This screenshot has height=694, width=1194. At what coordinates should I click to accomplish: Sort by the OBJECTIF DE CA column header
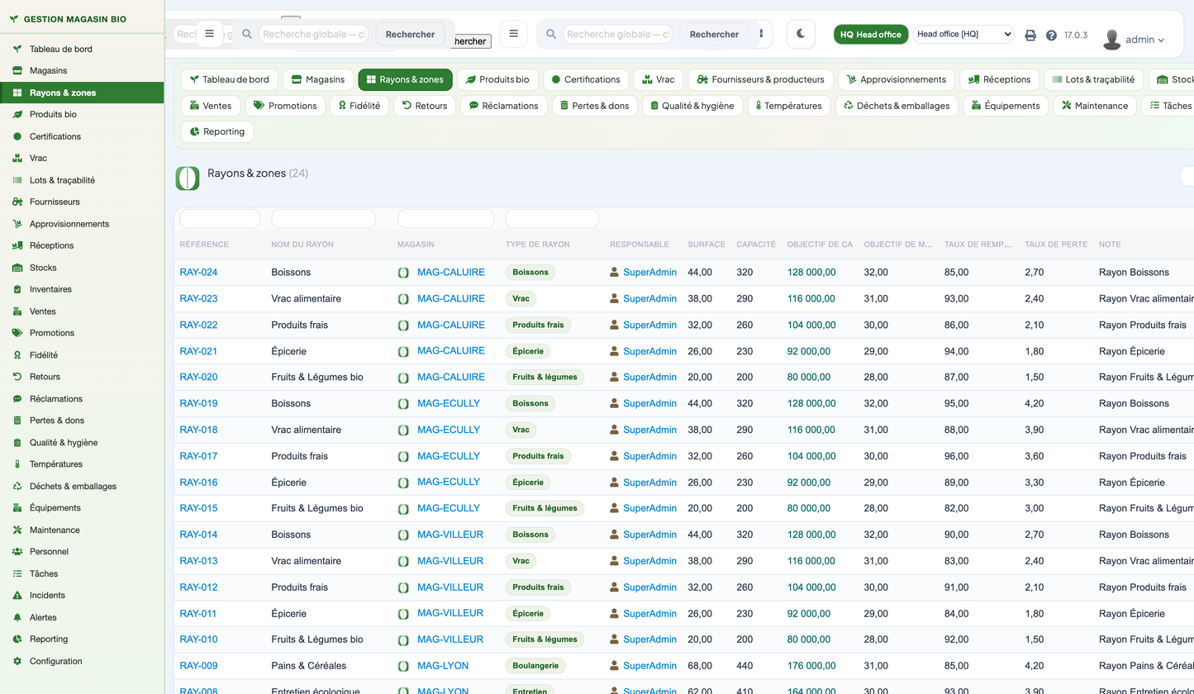(820, 245)
